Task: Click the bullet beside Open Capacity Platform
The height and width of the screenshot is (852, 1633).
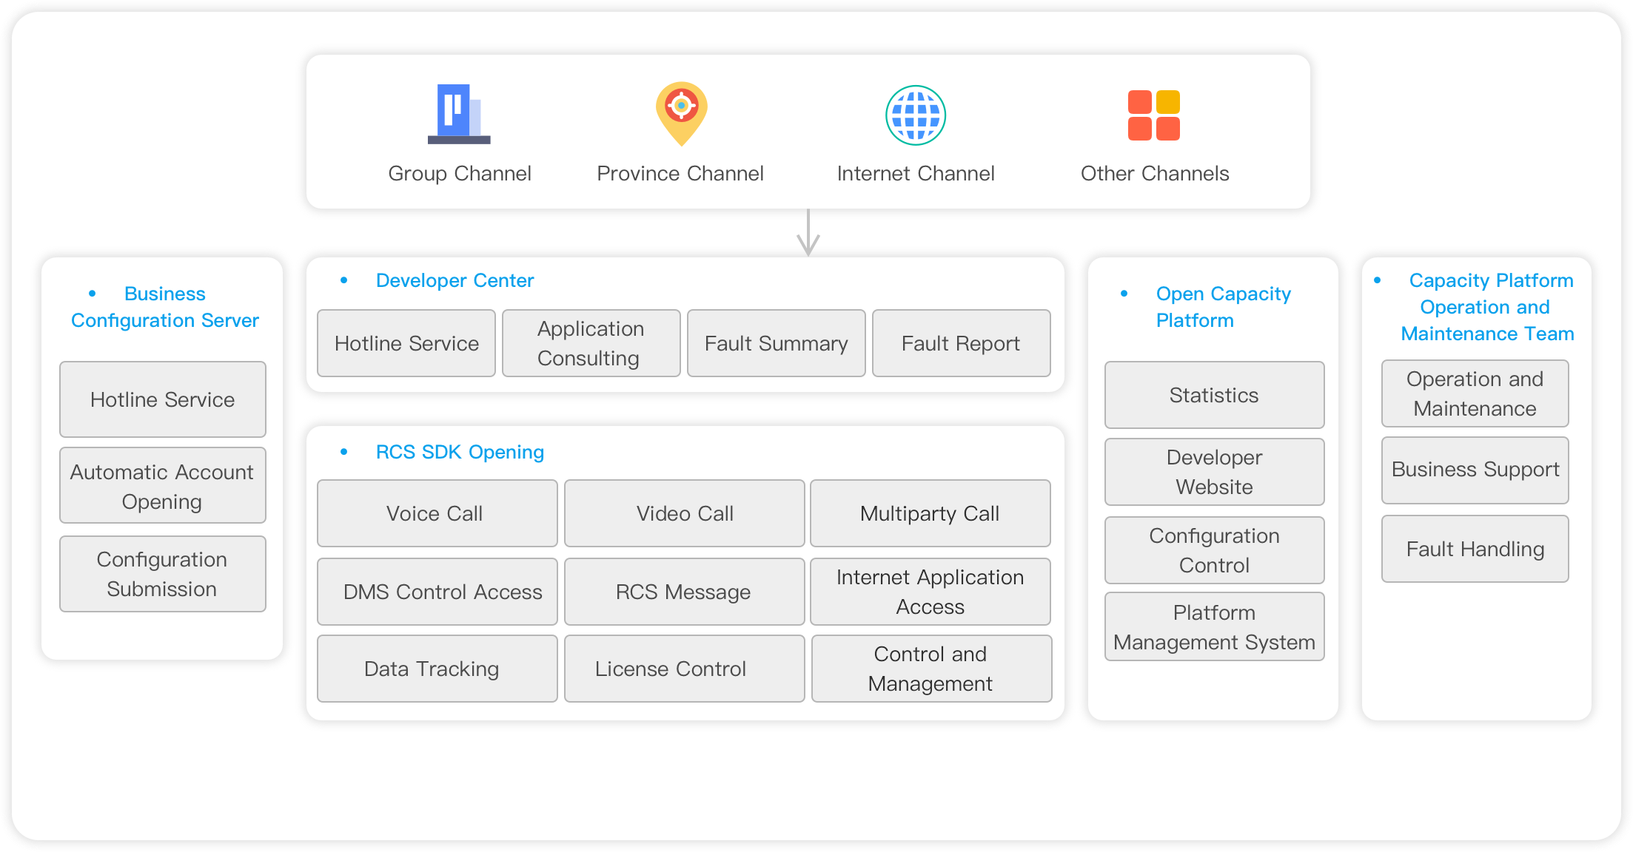Action: (1124, 294)
